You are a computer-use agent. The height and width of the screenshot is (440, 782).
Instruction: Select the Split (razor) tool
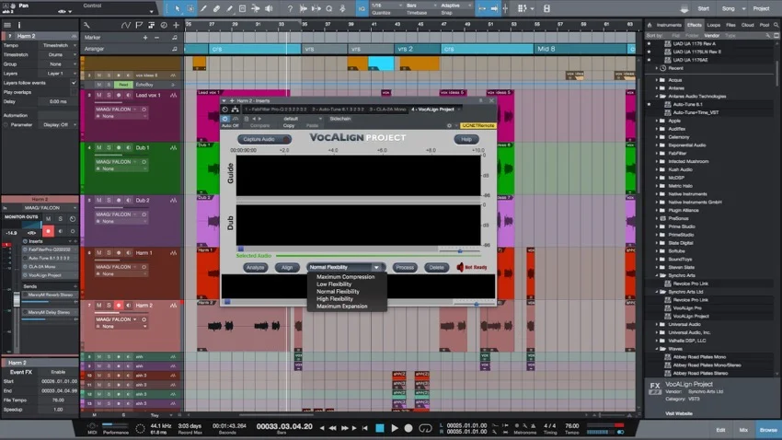coord(203,8)
